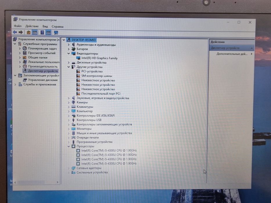Collapse Другие устройства category arrow
Image resolution: width=271 pixels, height=203 pixels.
(x=69, y=67)
